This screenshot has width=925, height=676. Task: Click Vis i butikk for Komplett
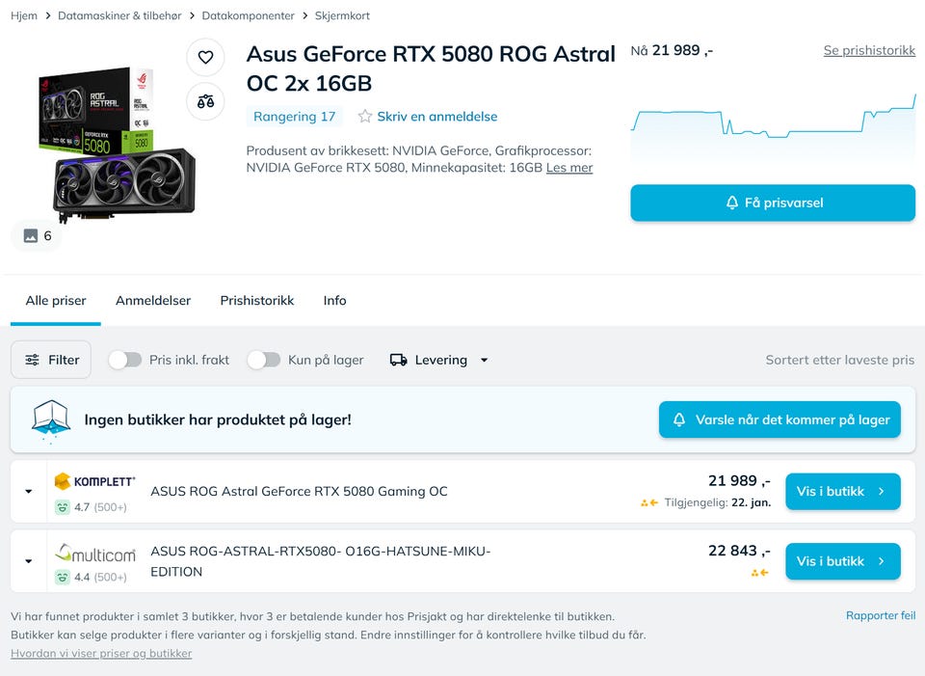click(842, 491)
